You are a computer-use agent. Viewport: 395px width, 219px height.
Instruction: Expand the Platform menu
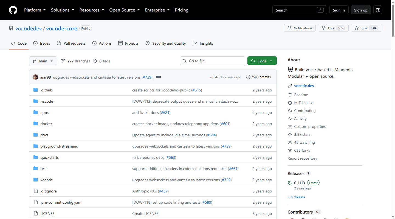(x=35, y=10)
